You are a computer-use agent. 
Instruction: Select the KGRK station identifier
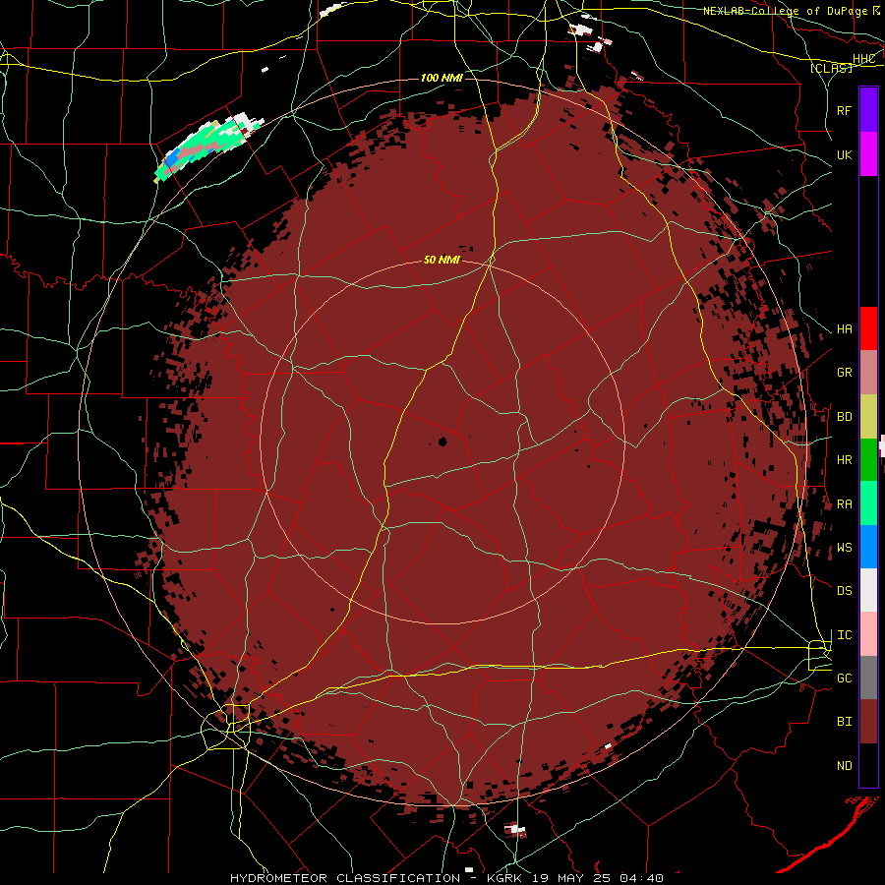click(504, 878)
